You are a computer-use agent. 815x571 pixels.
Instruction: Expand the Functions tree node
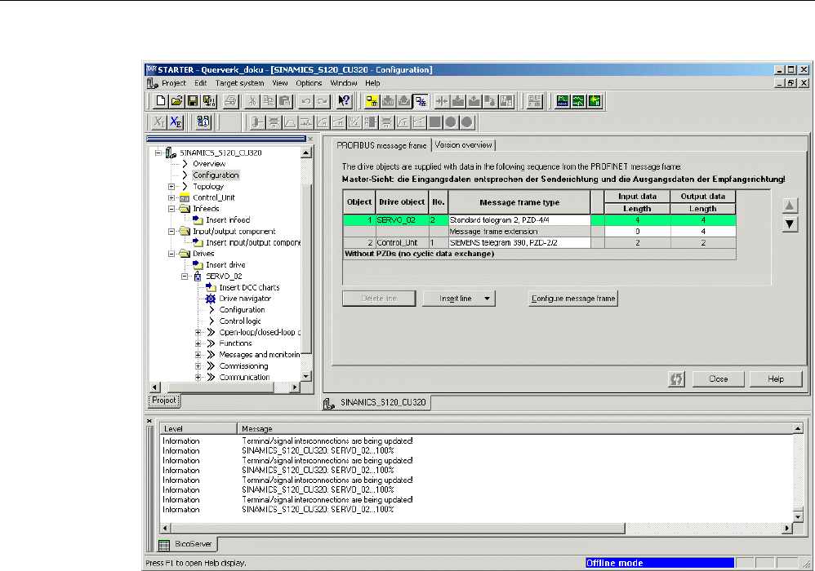coord(198,343)
